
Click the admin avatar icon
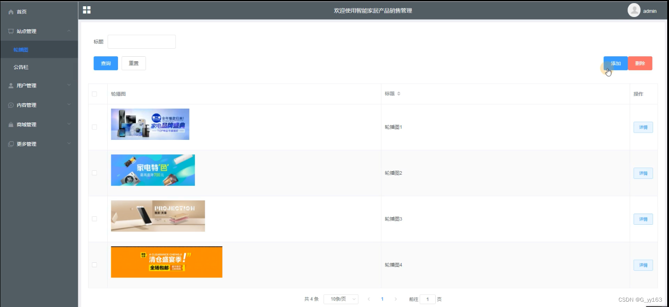click(634, 10)
